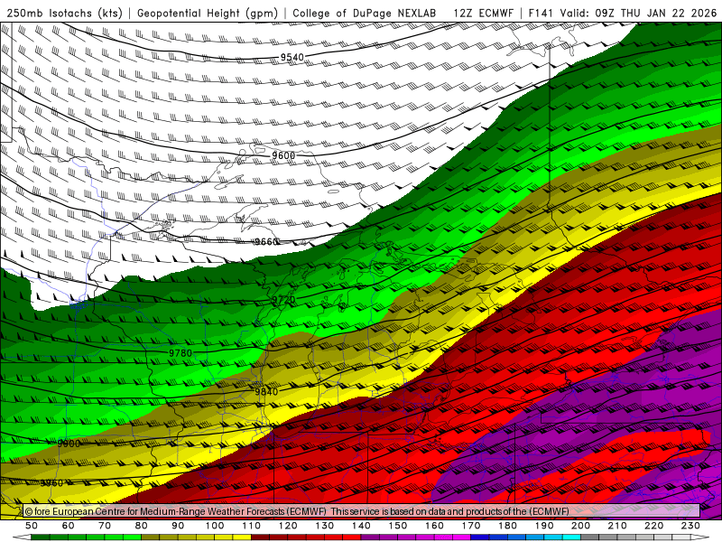Click the colorbar value 230
This screenshot has width=722, height=542.
(690, 526)
